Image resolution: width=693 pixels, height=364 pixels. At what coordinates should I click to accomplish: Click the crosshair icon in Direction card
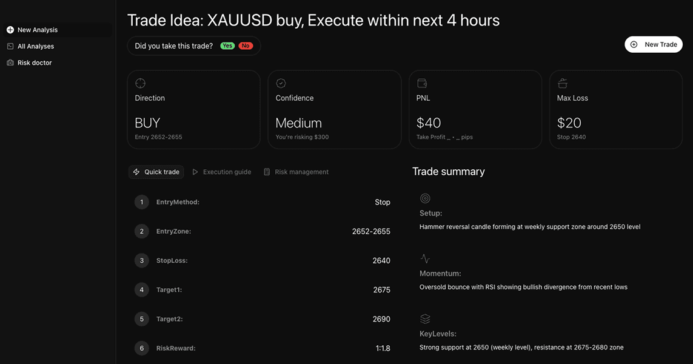140,83
